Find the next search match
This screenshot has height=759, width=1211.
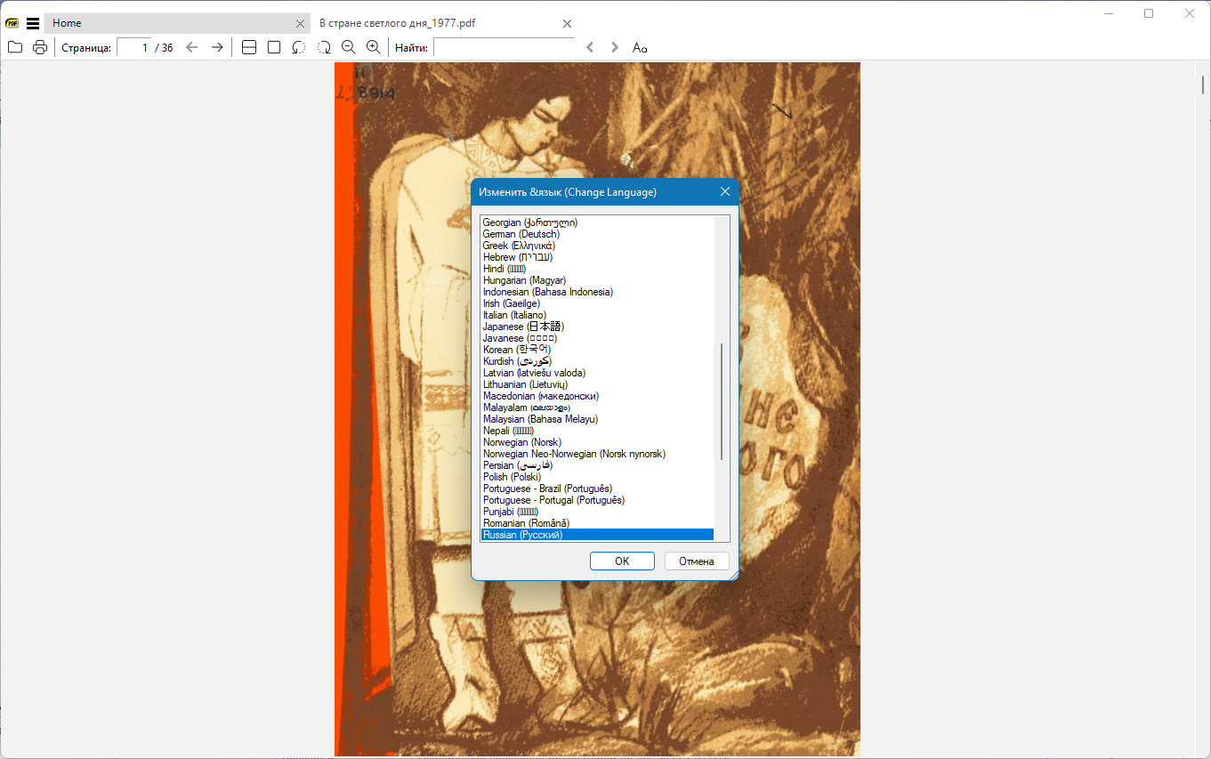coord(614,47)
